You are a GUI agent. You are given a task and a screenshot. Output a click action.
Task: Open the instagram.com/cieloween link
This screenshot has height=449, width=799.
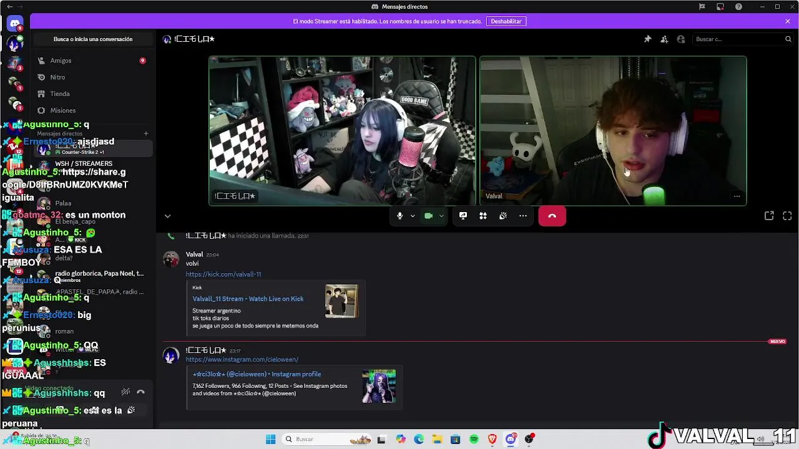coord(242,360)
